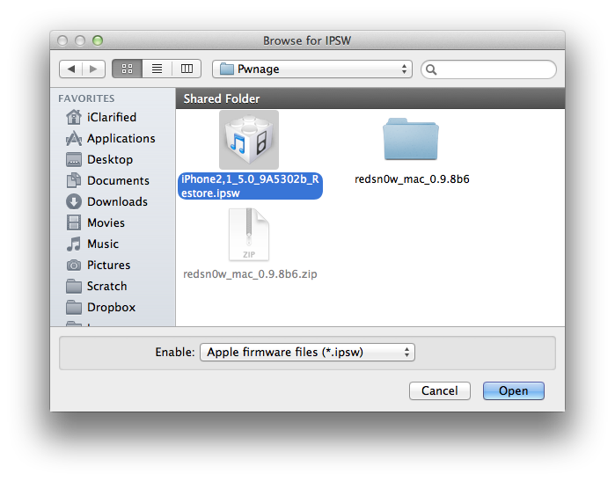Open the Pwnage folder location dropdown
The image size is (615, 481).
[312, 69]
